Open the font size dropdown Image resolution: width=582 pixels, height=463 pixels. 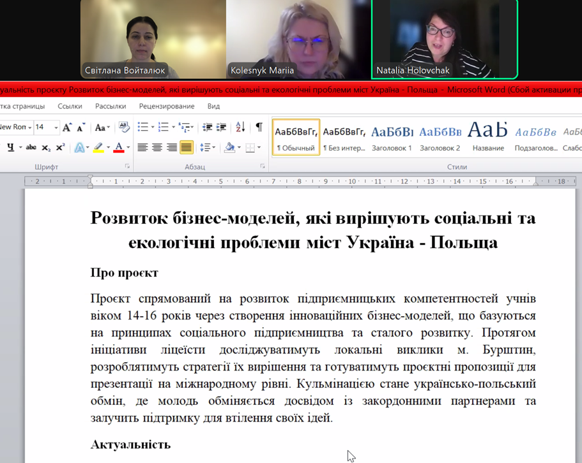click(x=56, y=128)
